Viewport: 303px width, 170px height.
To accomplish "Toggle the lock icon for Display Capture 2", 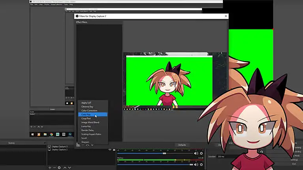I will coord(114,150).
